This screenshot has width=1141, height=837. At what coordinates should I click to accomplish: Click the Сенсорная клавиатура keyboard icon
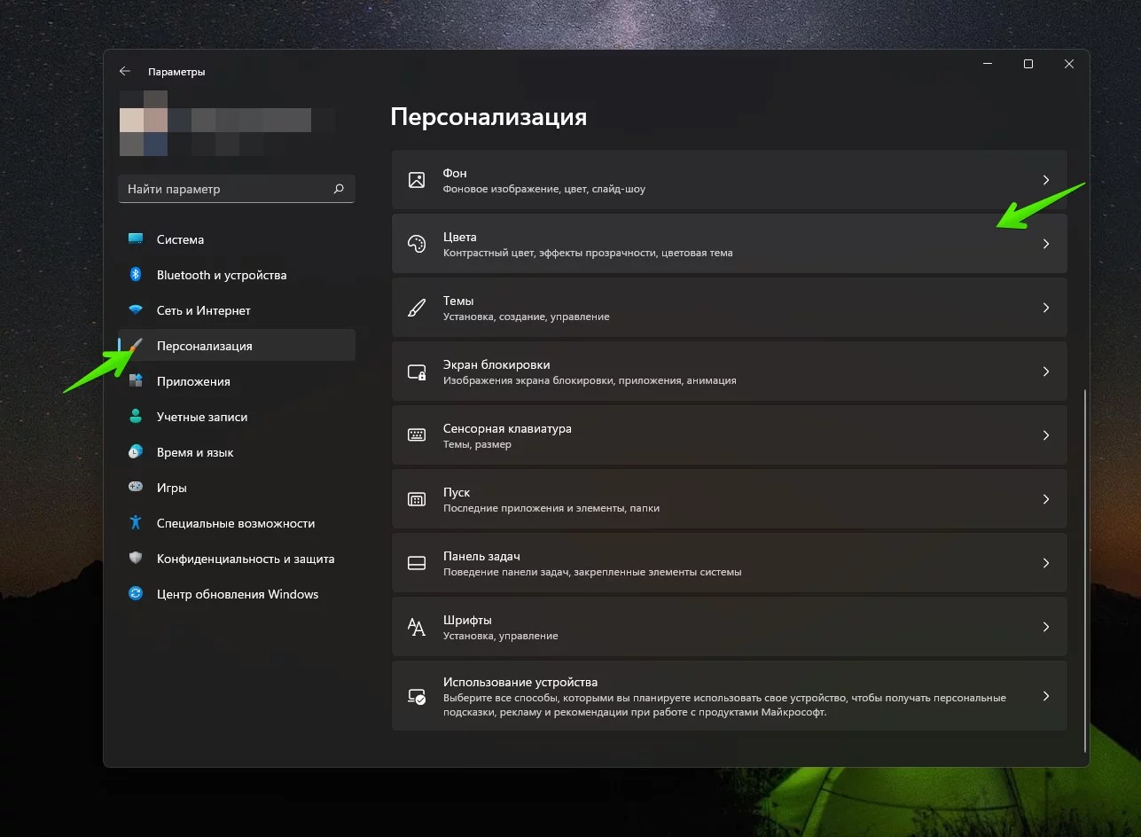tap(417, 435)
